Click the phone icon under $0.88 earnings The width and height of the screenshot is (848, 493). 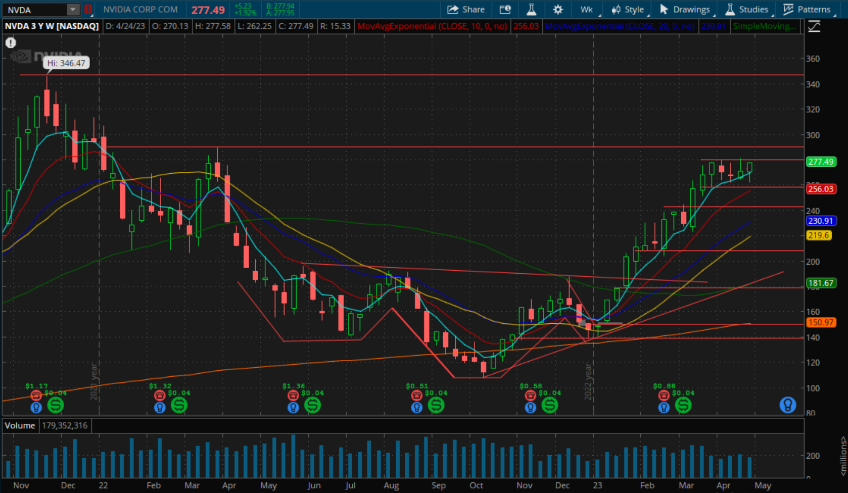coord(664,395)
